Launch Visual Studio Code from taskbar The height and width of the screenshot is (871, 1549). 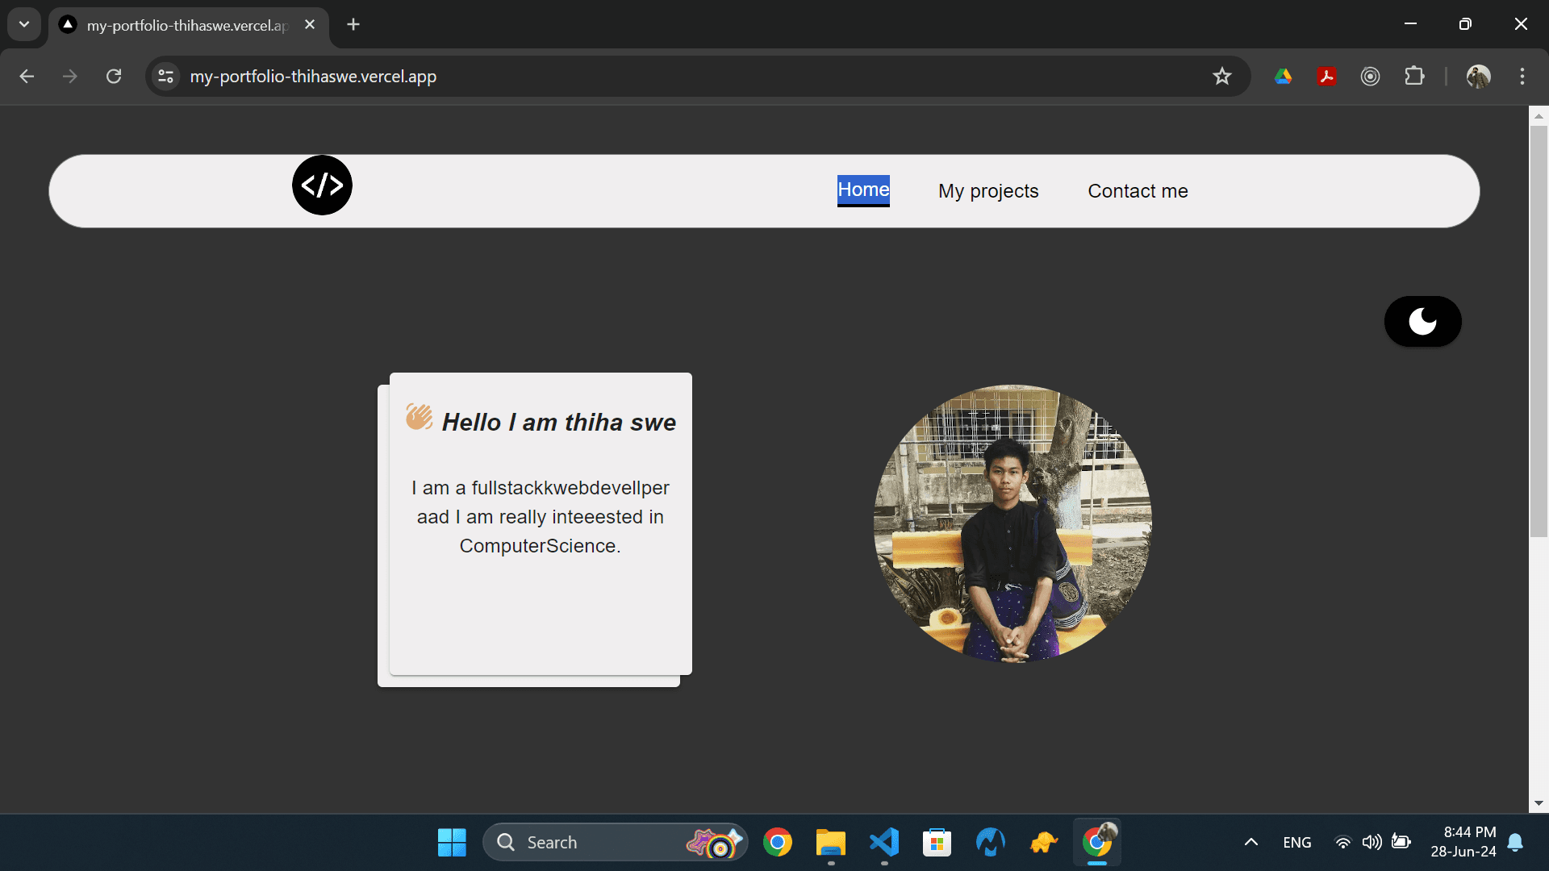884,842
